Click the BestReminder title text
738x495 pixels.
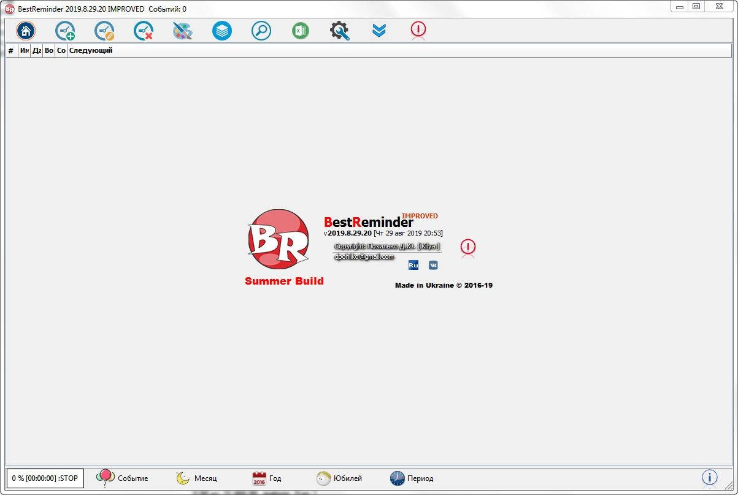click(369, 222)
